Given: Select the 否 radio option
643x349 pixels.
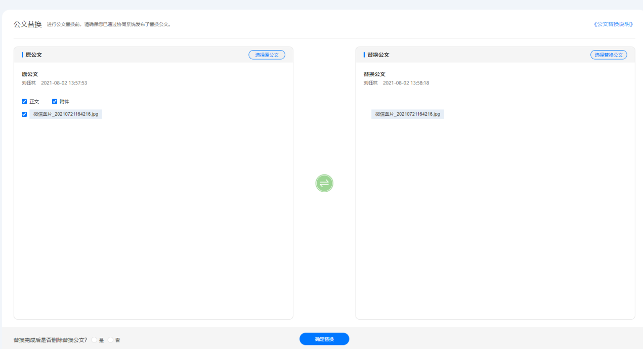Looking at the screenshot, I should pos(110,340).
